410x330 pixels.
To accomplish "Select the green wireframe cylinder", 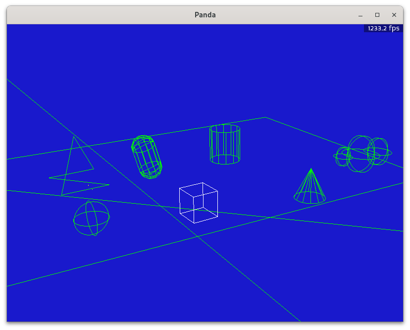I will click(x=225, y=145).
